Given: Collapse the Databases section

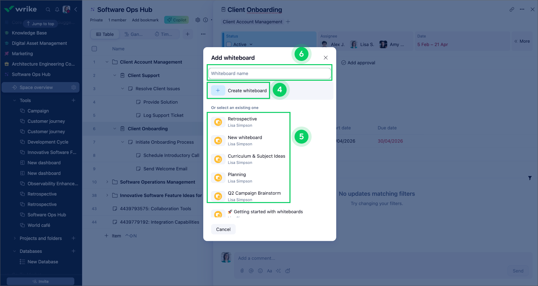Looking at the screenshot, I should click(x=15, y=251).
